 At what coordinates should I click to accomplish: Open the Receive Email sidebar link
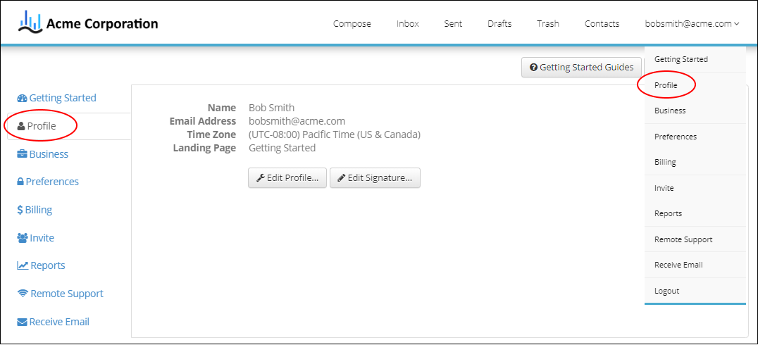(53, 322)
